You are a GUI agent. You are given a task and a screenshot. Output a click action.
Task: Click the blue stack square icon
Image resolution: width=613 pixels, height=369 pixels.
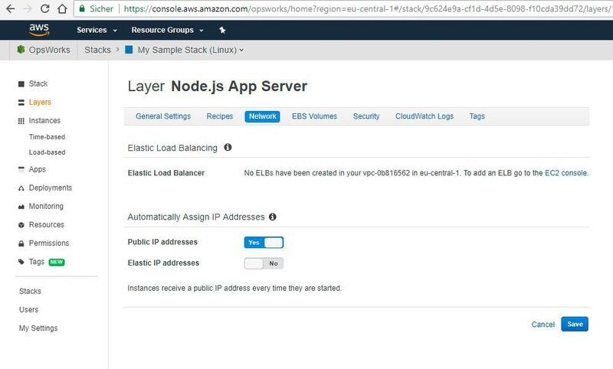[129, 50]
